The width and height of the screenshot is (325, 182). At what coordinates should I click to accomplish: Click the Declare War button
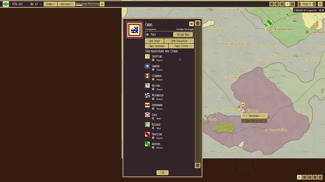click(x=183, y=34)
